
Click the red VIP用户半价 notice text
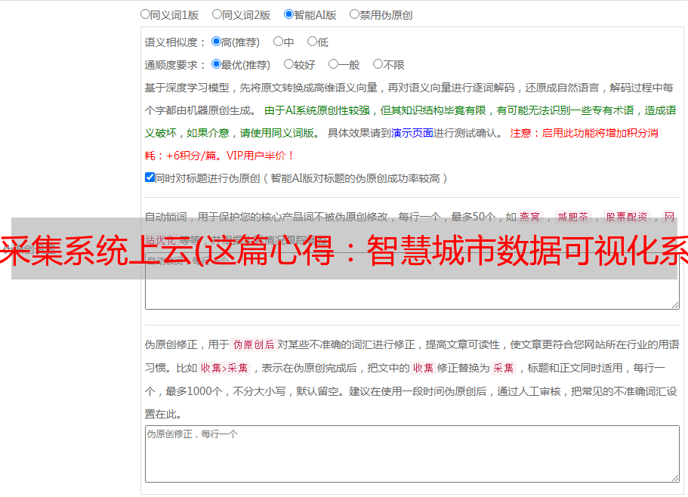(260, 156)
